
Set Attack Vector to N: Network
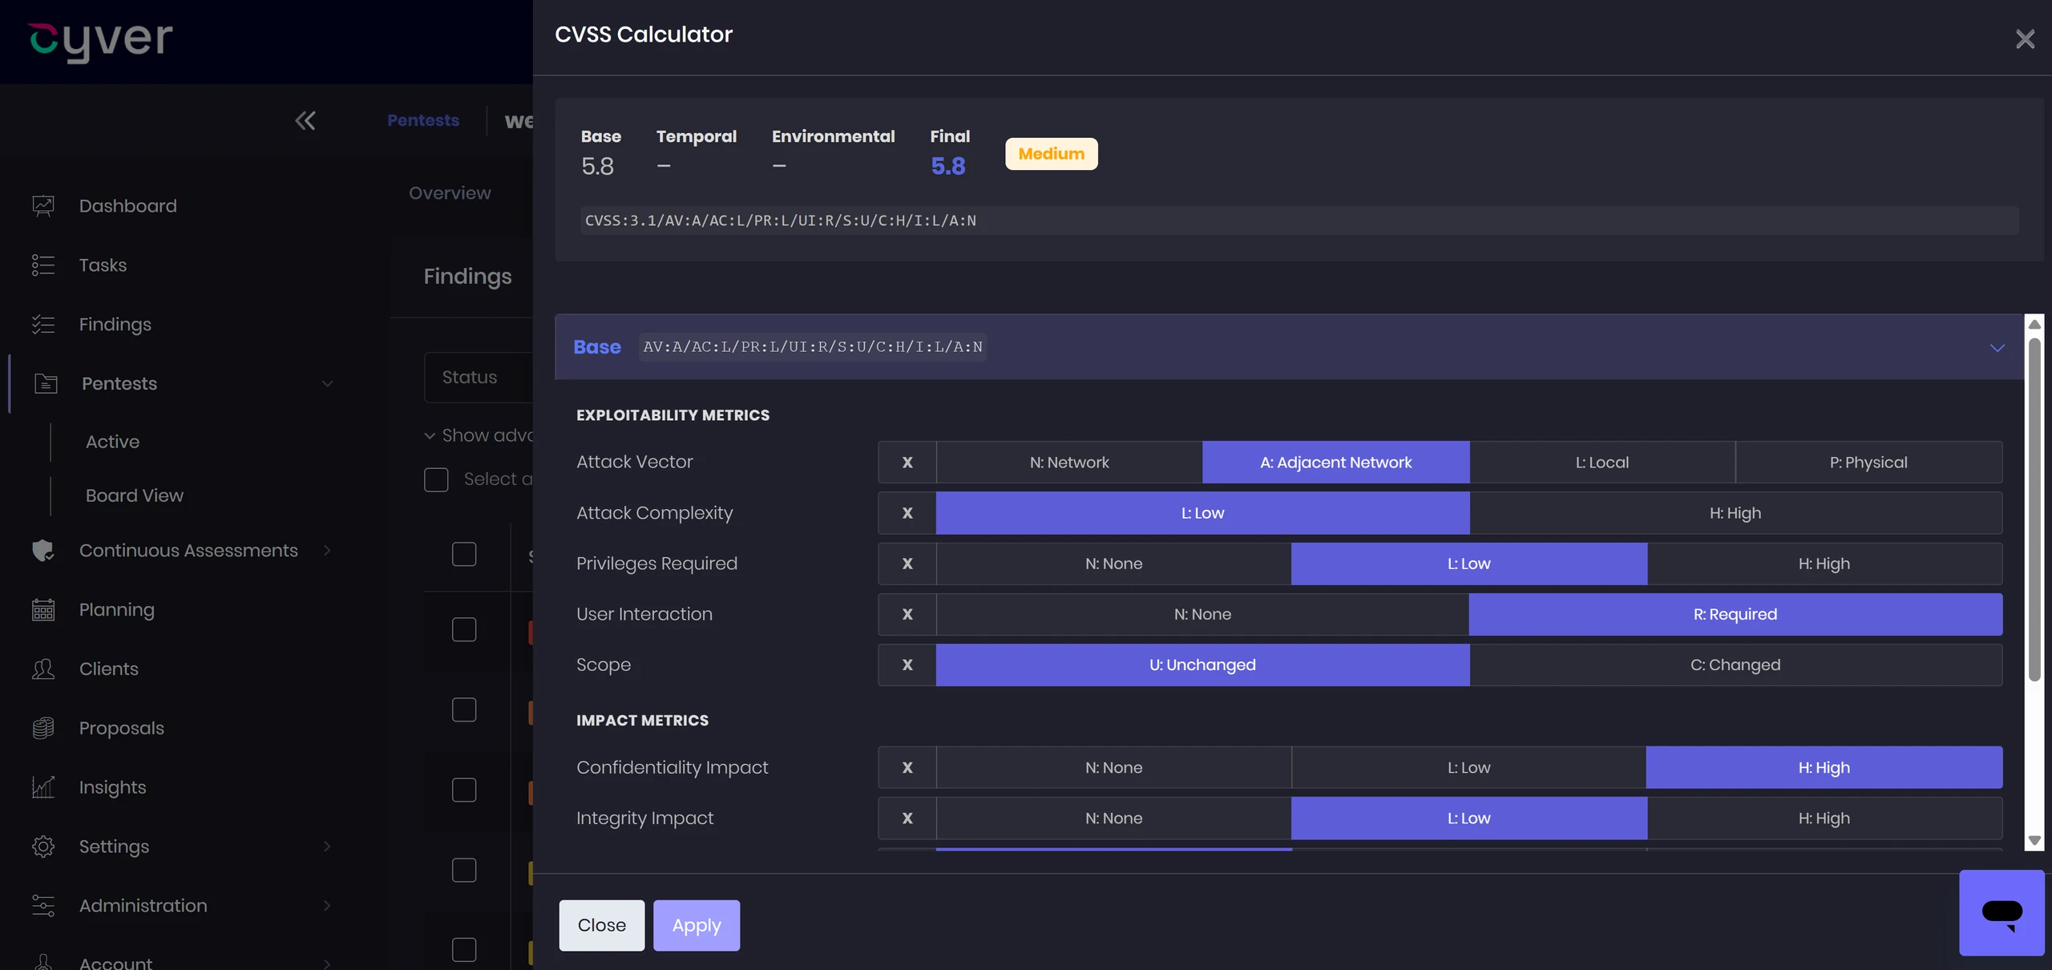click(1069, 463)
